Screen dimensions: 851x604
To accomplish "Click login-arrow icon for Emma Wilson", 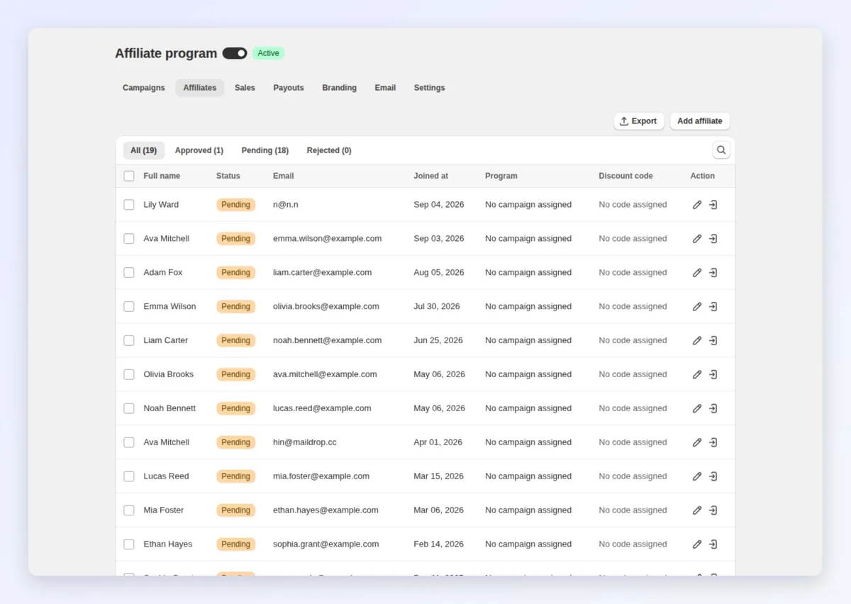I will [x=713, y=307].
